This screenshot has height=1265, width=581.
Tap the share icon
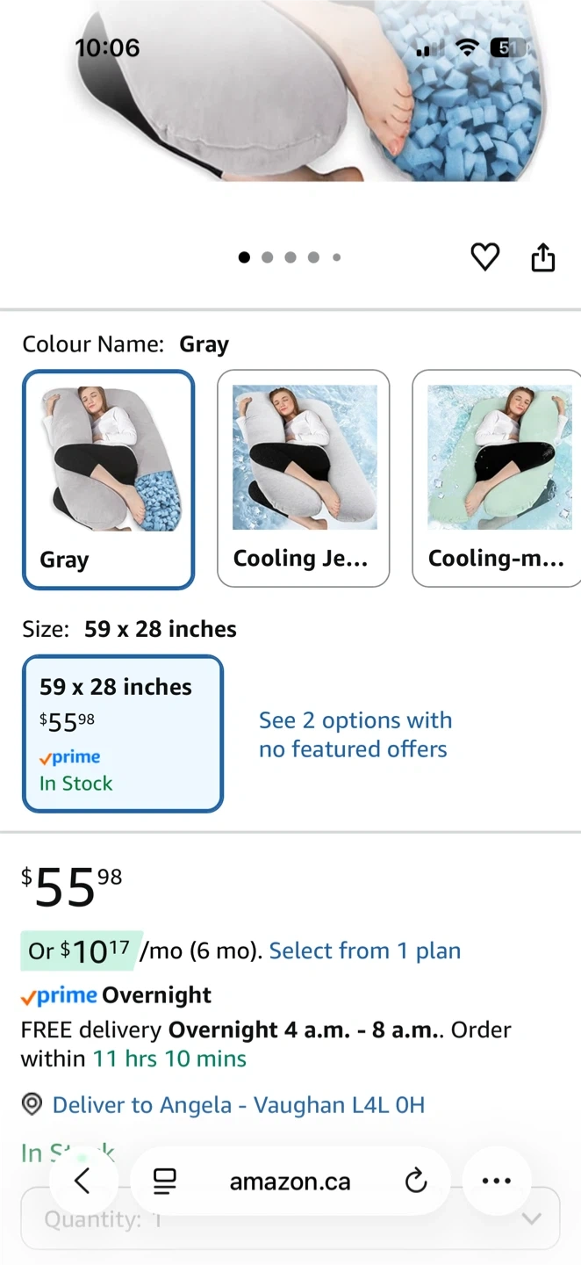click(x=543, y=257)
